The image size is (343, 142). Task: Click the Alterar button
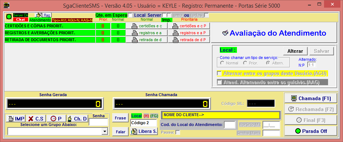coord(295,51)
